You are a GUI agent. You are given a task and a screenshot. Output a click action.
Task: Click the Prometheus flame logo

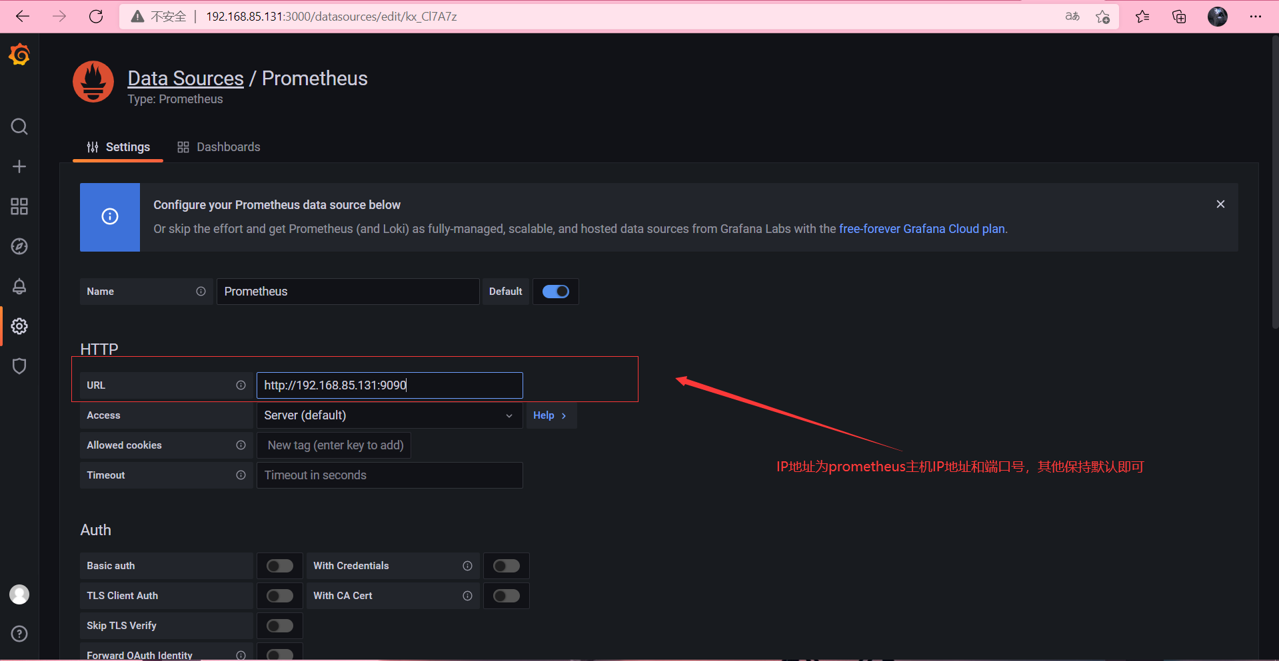tap(93, 82)
